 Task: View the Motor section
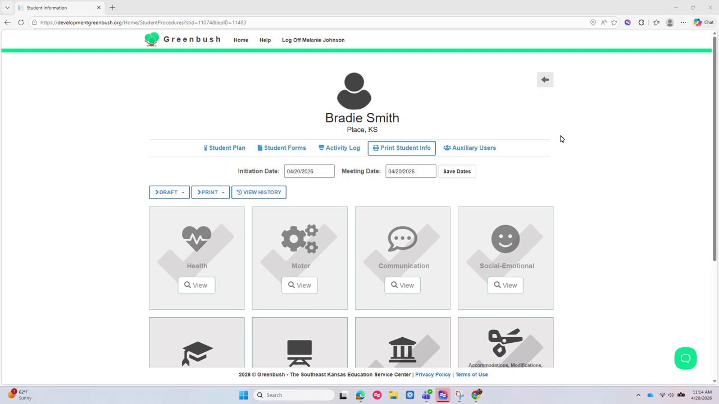point(299,285)
